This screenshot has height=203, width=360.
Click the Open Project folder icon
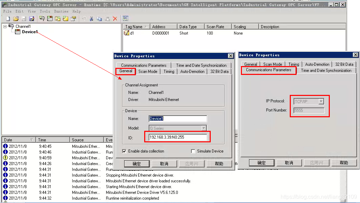[x=16, y=19]
